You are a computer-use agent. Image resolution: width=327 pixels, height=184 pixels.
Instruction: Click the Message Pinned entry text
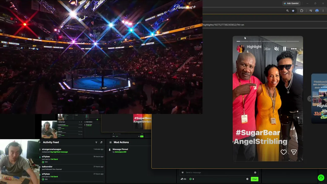click(x=120, y=149)
